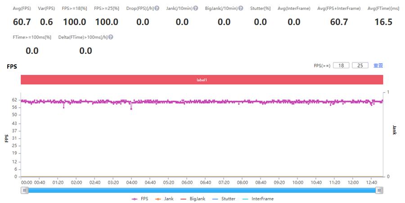
Task: Click the blue 重置 reset link
Action: 378,66
